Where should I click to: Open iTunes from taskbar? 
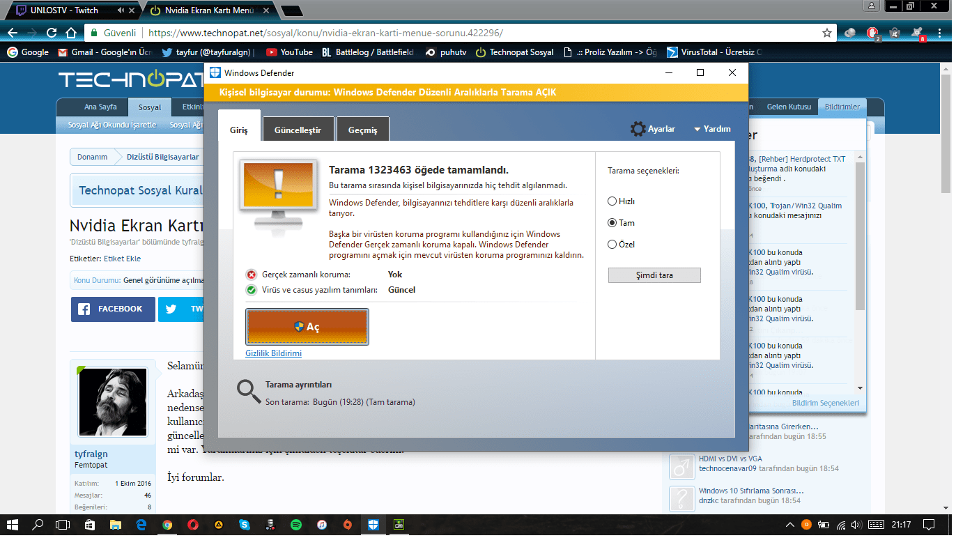(321, 525)
